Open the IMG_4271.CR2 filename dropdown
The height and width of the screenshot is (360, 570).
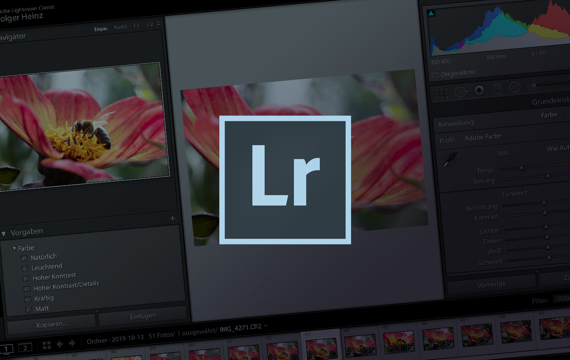266,326
